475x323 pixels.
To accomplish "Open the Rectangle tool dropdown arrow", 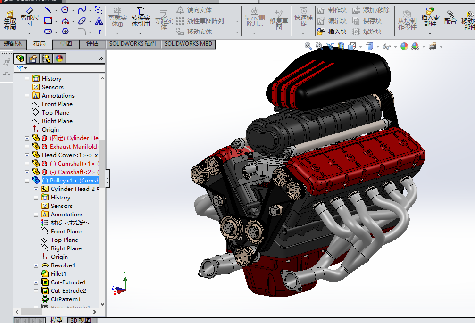I will pos(57,21).
